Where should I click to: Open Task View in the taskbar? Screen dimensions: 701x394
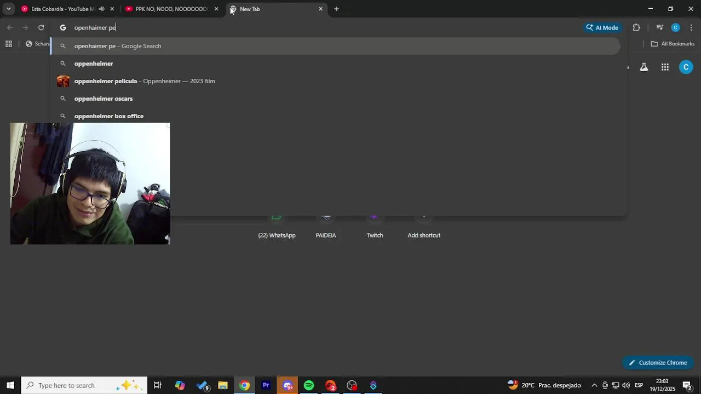point(158,385)
